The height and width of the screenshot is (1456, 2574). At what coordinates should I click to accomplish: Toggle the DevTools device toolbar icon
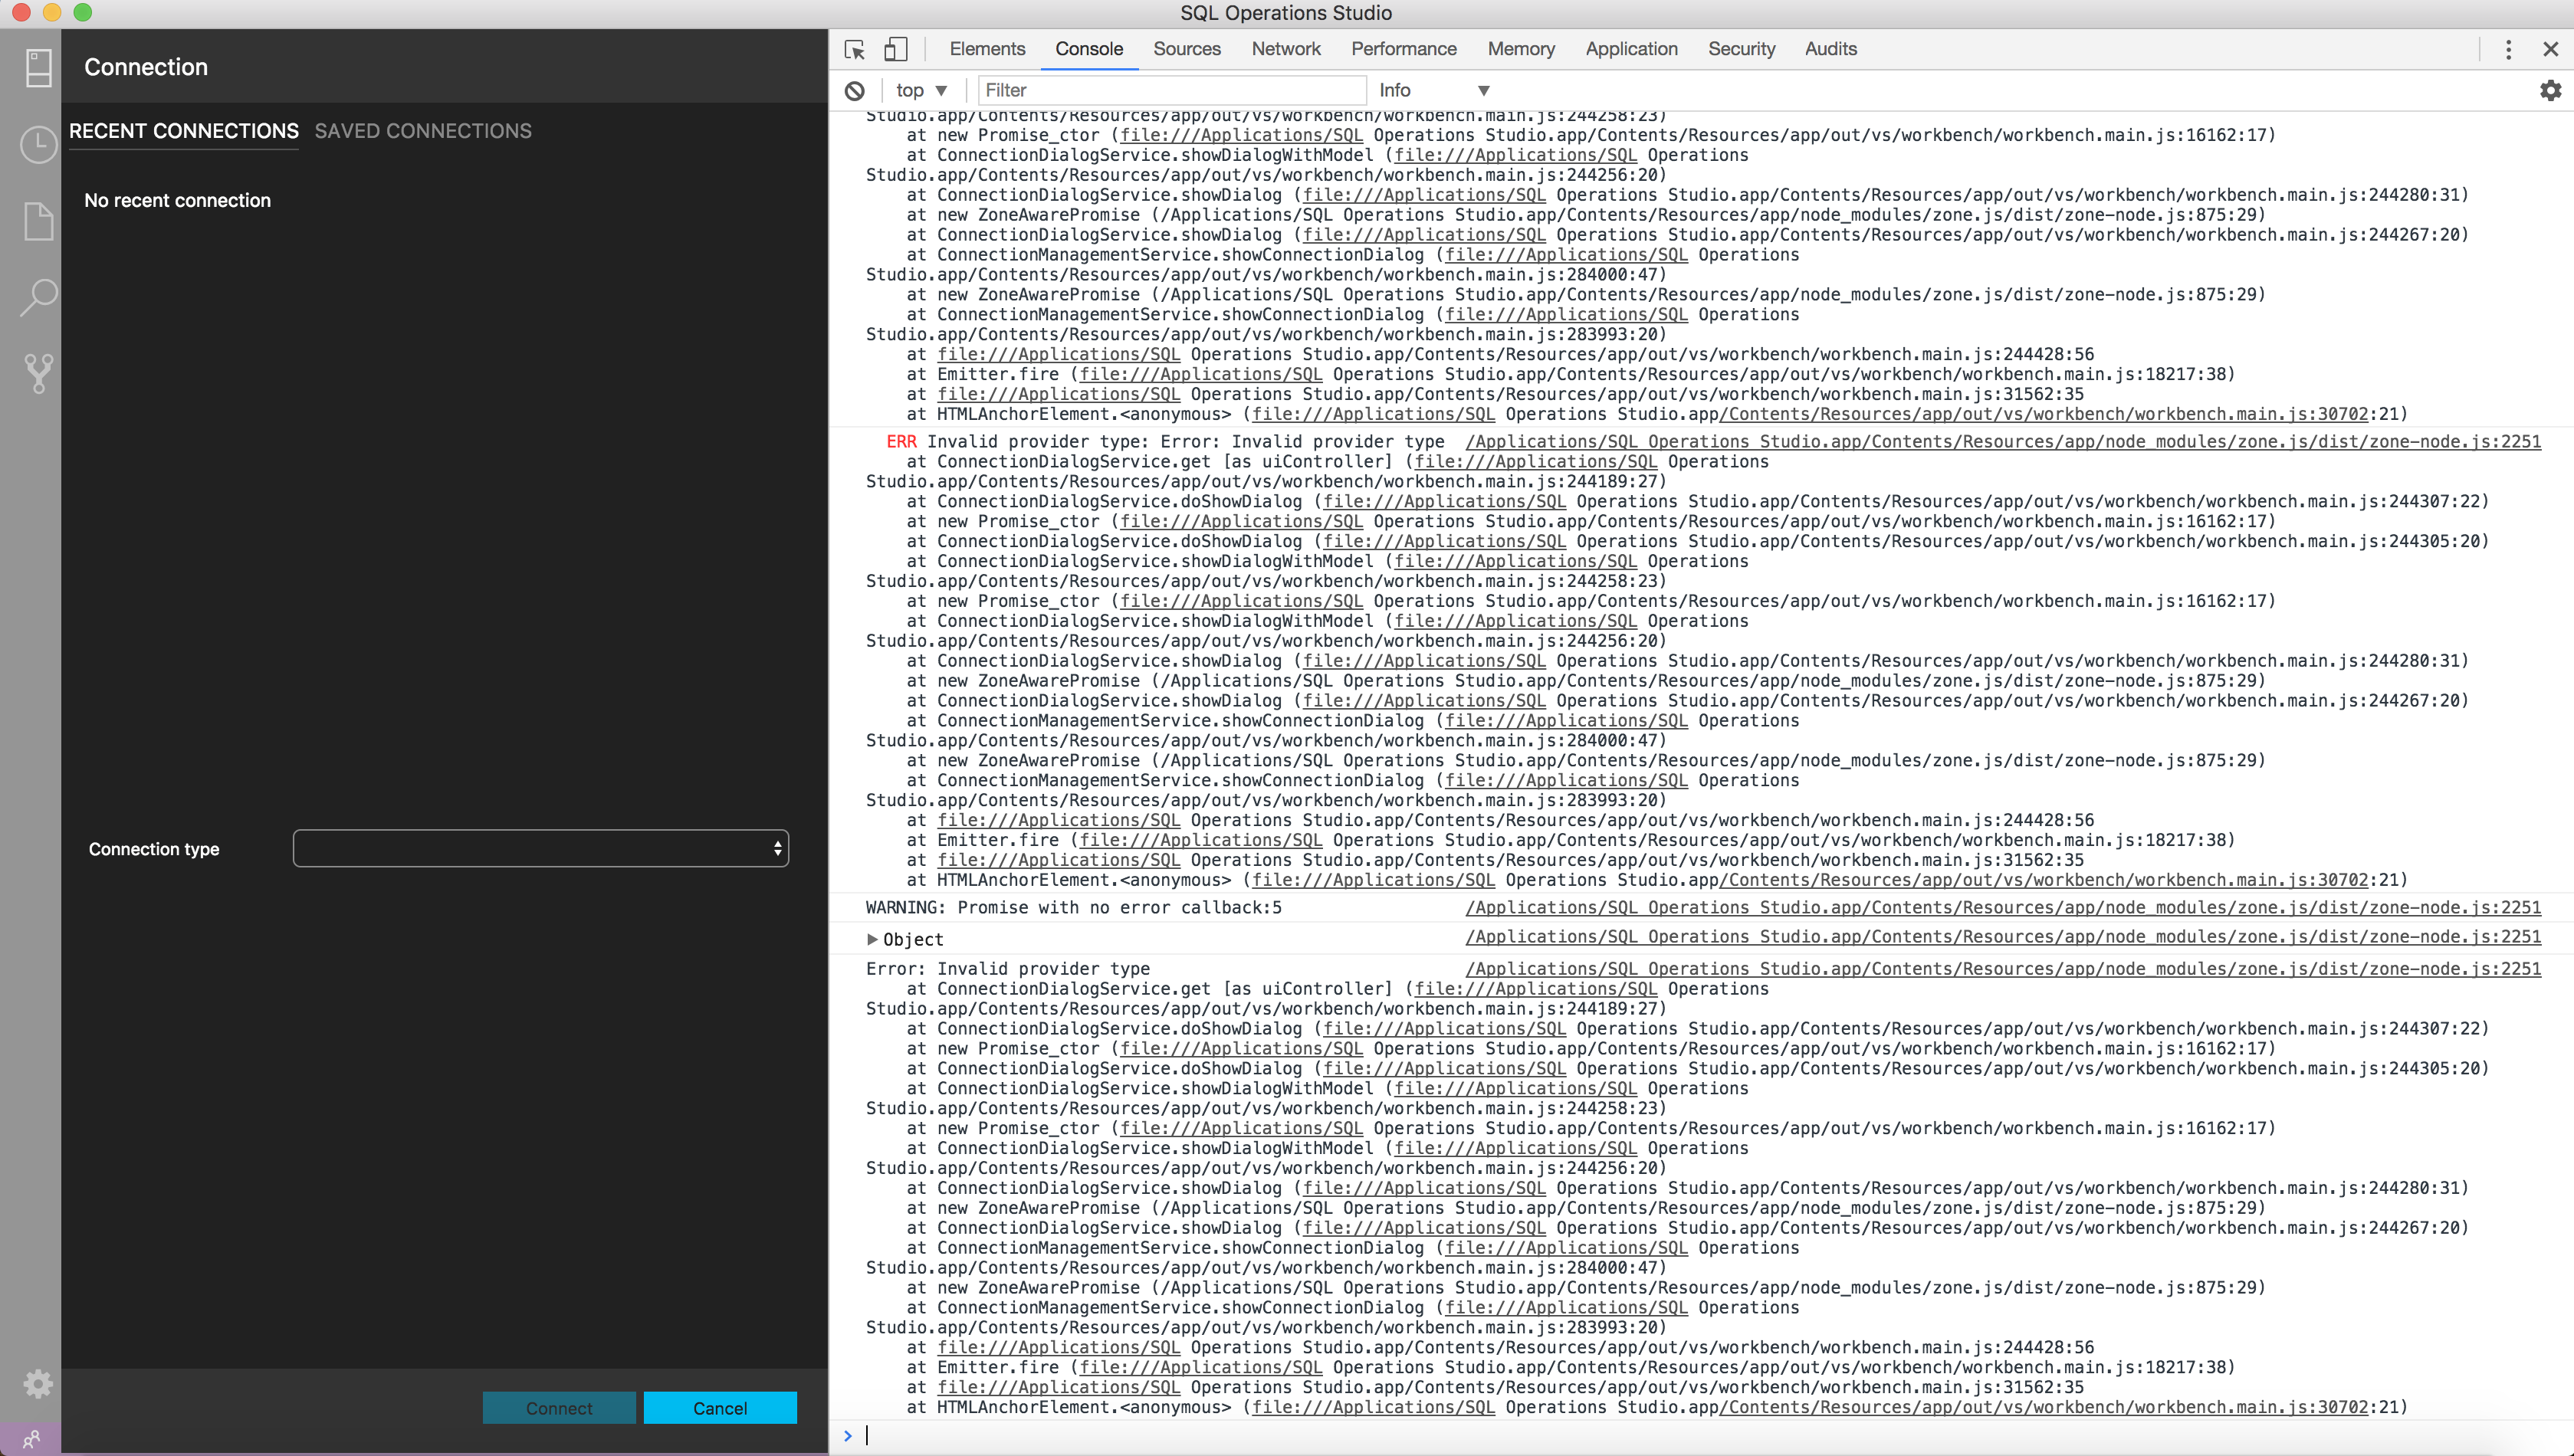pos(895,49)
